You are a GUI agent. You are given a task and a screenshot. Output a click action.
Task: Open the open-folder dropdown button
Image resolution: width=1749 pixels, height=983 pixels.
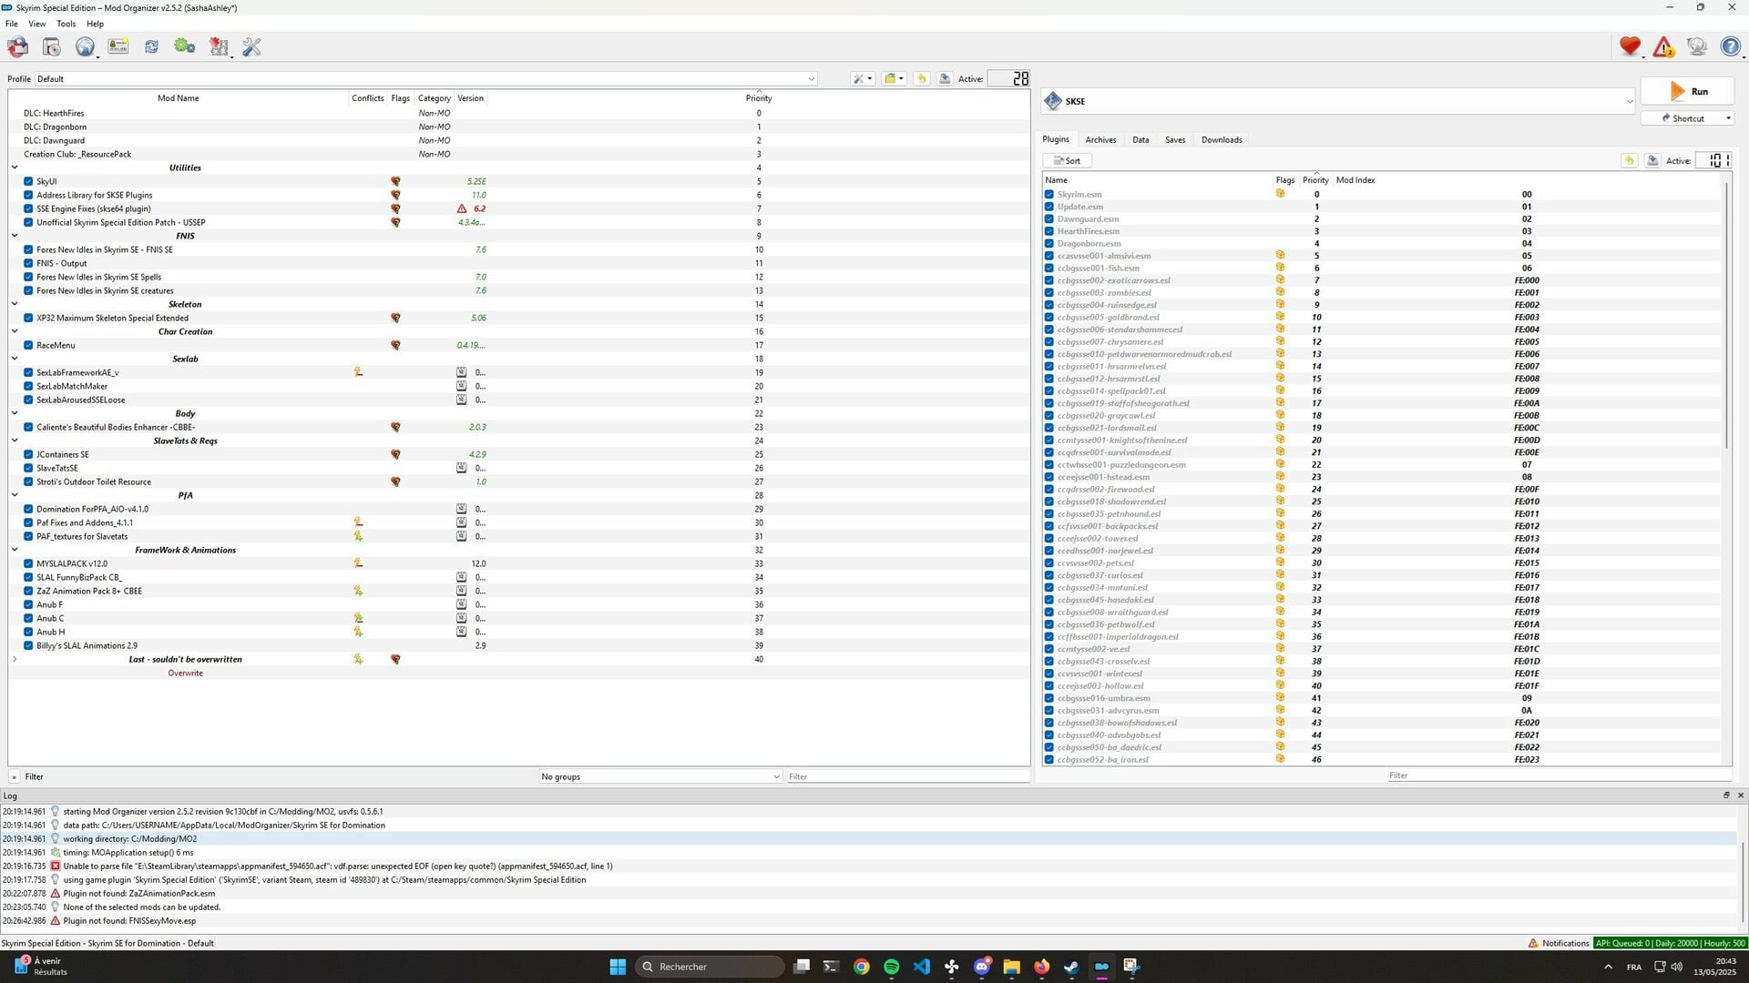894,78
